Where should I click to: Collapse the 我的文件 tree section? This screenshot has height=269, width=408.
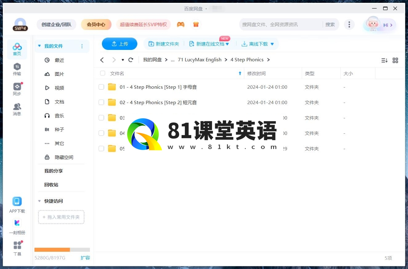39,46
